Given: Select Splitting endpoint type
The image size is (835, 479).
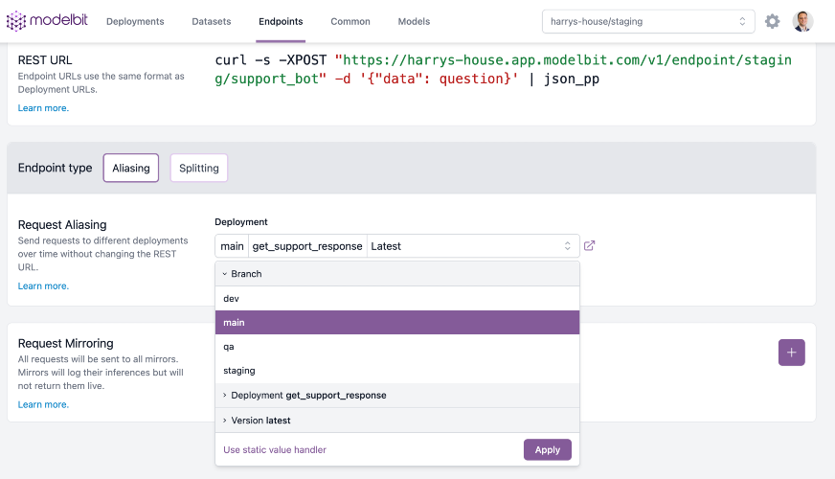Looking at the screenshot, I should (x=198, y=168).
